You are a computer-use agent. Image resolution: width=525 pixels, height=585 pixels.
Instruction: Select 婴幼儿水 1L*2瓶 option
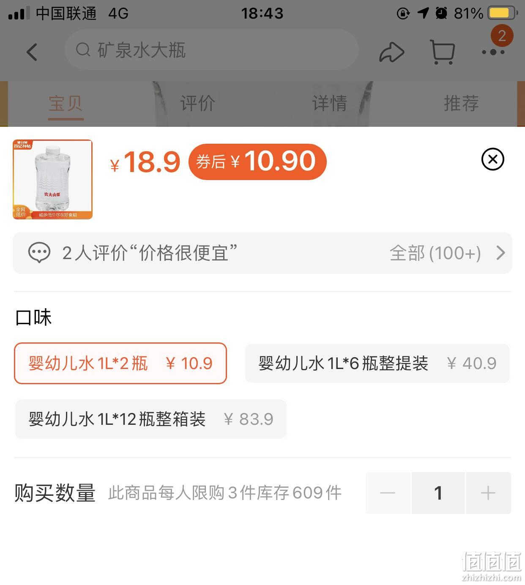pos(120,364)
